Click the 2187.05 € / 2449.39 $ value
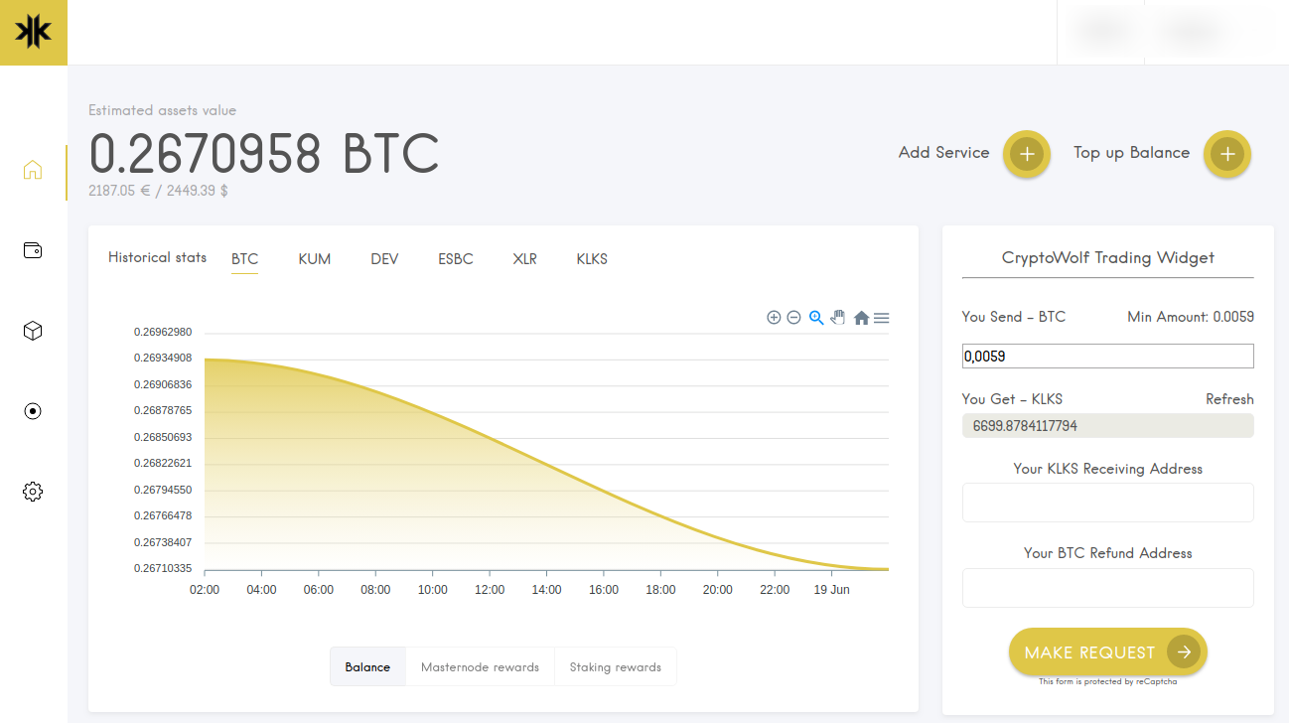Screen dimensions: 1289x723 point(158,191)
